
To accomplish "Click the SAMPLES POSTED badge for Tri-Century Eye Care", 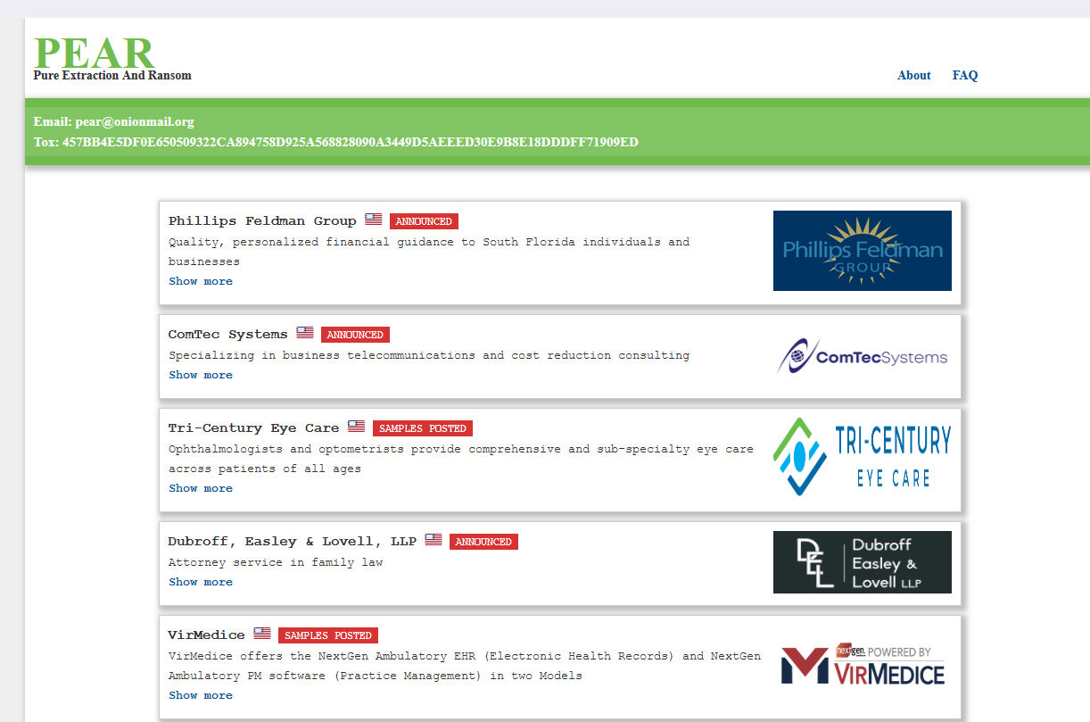I will [x=423, y=428].
